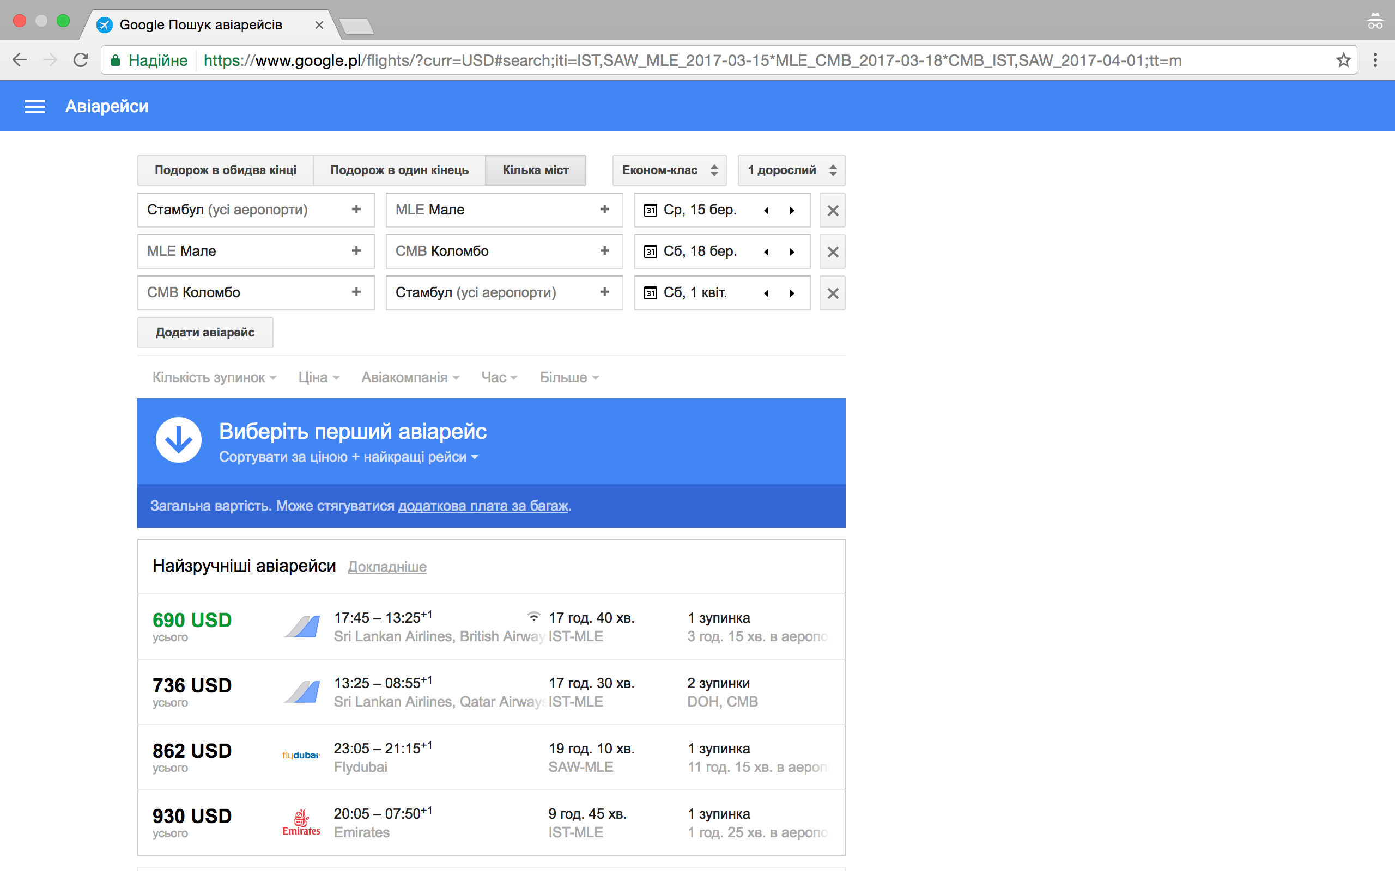Remove the first flight leg with X
Viewport: 1395px width, 871px height.
click(833, 210)
